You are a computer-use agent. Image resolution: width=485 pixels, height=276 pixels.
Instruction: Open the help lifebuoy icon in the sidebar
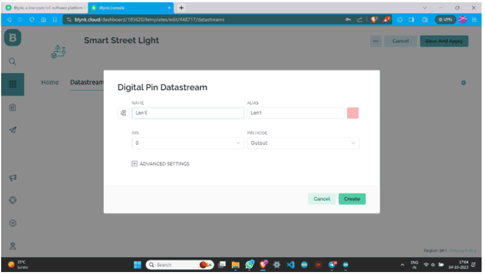pos(13,200)
